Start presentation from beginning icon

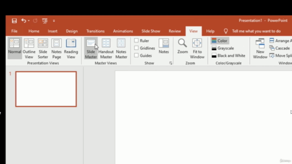tap(45, 21)
